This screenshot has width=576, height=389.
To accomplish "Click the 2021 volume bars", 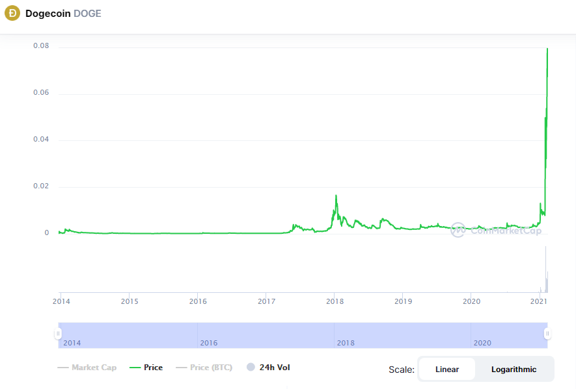I will (546, 279).
